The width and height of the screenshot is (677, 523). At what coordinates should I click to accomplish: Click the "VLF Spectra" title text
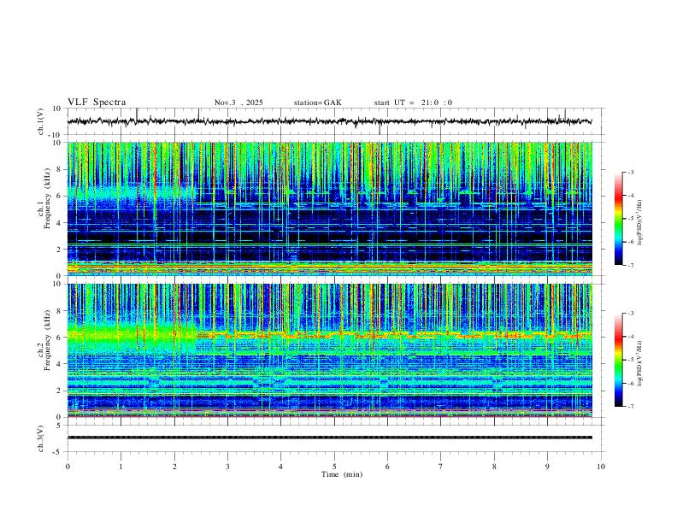pos(97,103)
